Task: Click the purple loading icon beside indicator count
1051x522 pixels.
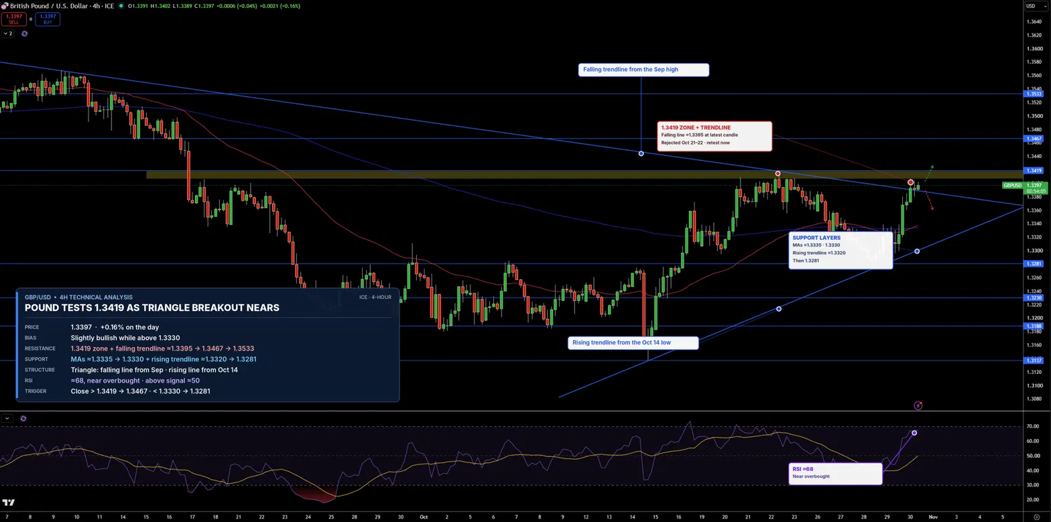Action: [x=25, y=33]
